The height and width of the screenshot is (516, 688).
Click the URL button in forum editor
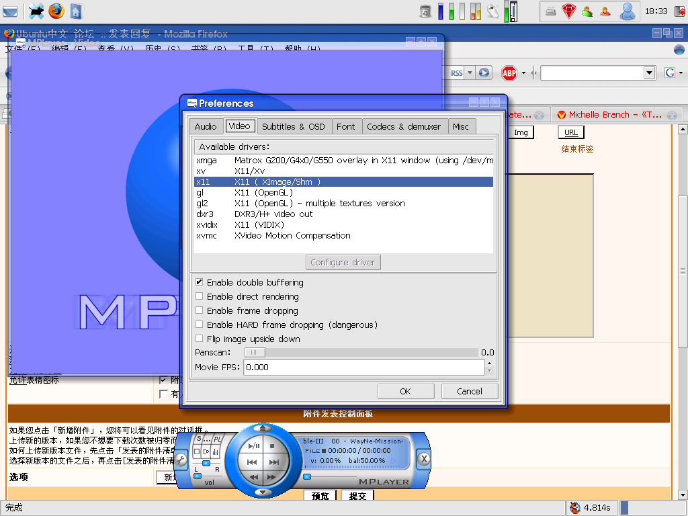coord(571,132)
